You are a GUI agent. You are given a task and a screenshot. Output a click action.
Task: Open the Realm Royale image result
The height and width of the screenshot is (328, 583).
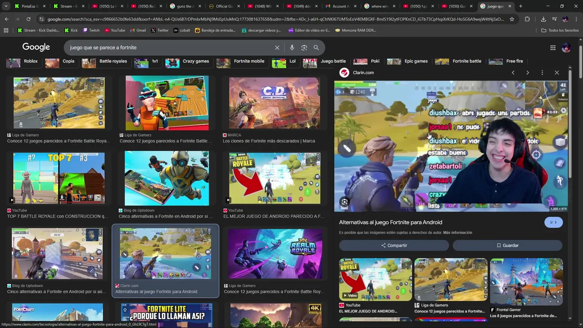pyautogui.click(x=275, y=254)
